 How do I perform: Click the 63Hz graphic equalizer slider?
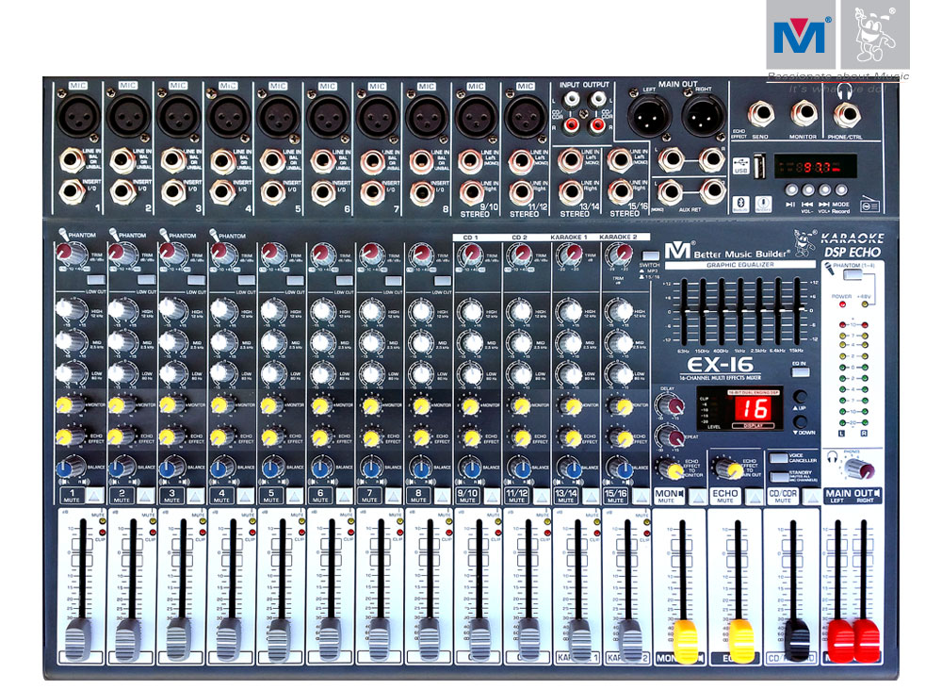684,312
